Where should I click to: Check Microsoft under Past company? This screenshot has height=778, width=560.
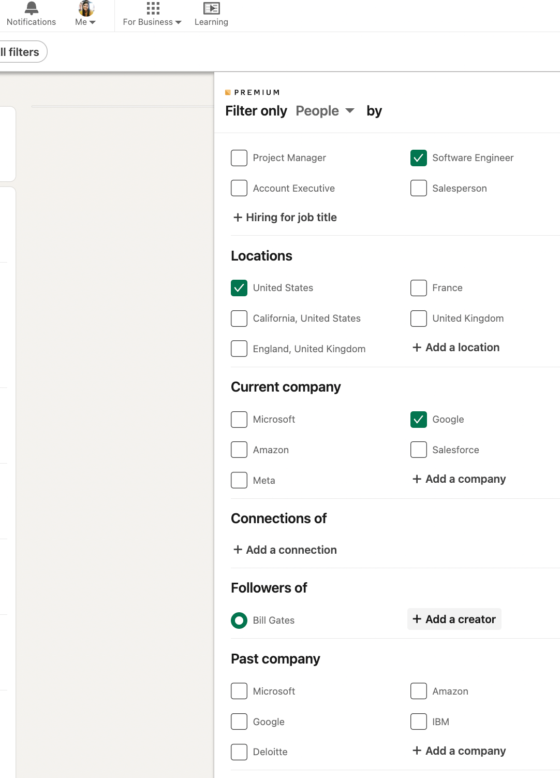tap(239, 691)
